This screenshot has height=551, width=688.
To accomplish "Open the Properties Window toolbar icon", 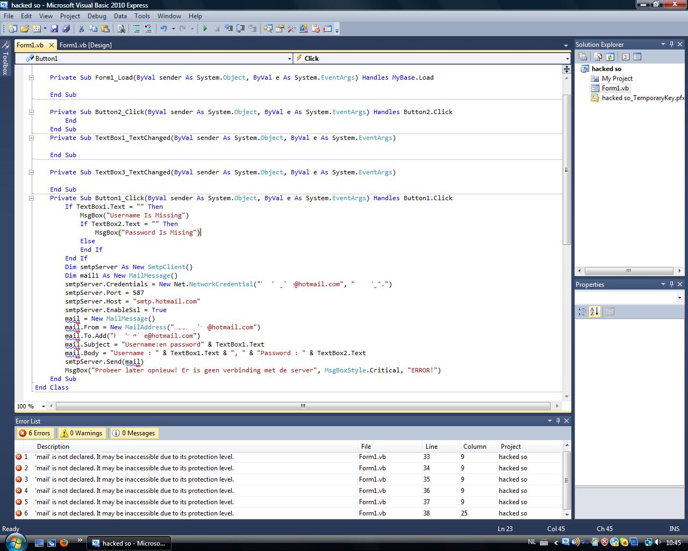I will pos(279,29).
